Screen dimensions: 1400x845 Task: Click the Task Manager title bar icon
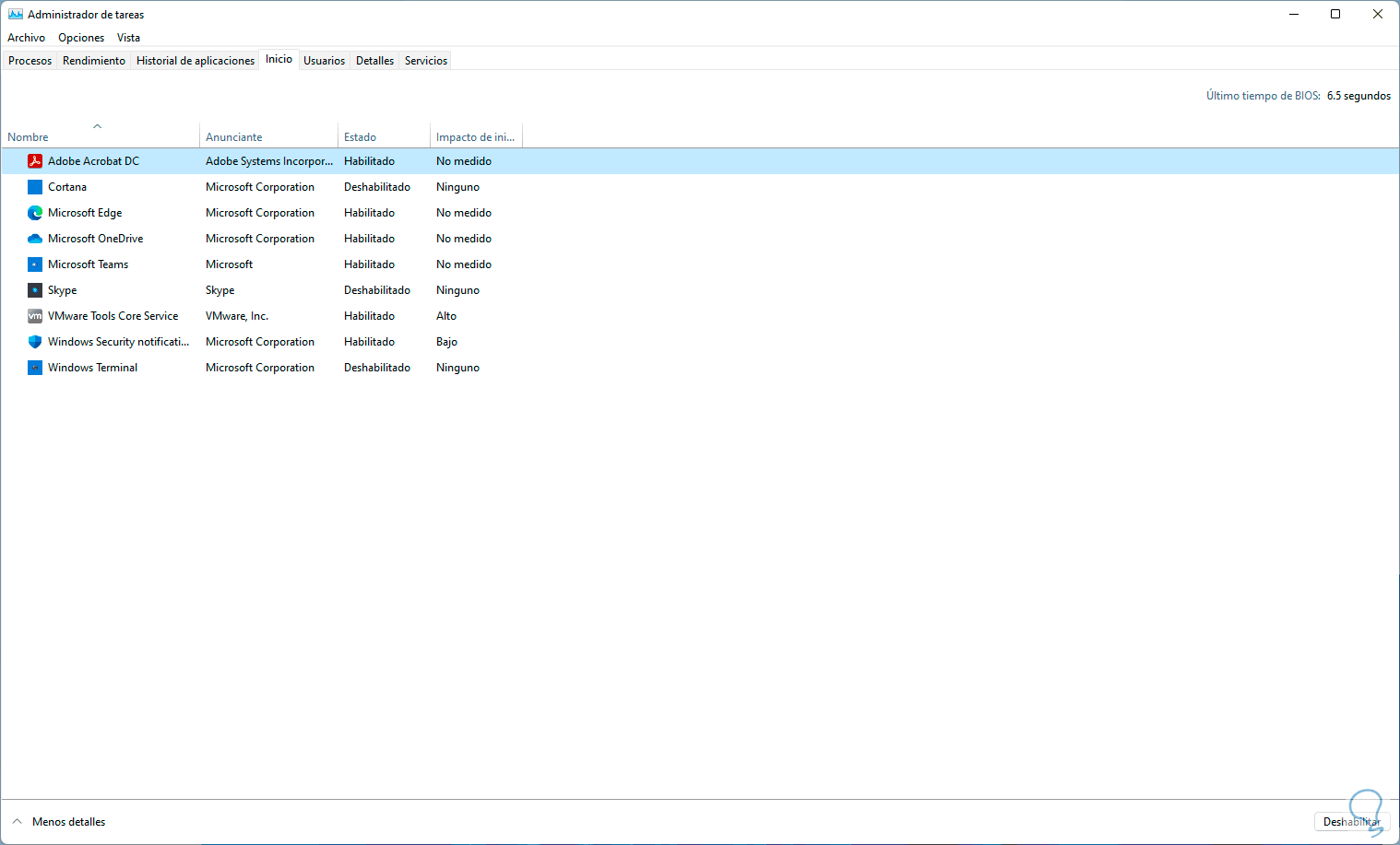16,14
